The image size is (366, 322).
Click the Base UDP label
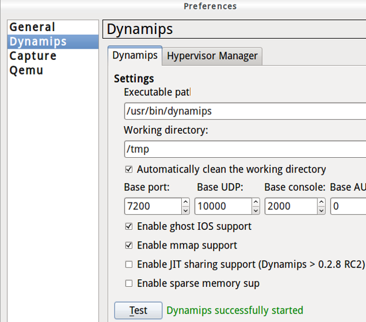pos(220,187)
